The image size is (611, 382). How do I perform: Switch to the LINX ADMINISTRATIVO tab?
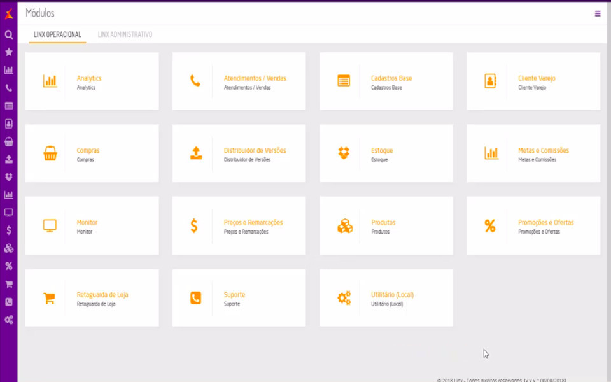coord(125,34)
